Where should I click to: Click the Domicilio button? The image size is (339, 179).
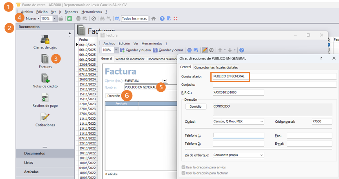tap(196, 106)
